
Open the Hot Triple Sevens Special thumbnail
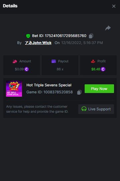pos(14,89)
